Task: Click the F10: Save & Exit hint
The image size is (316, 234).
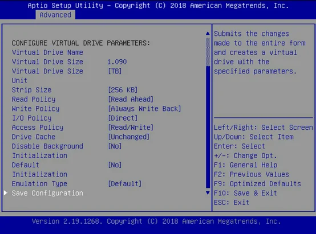Action: point(245,193)
